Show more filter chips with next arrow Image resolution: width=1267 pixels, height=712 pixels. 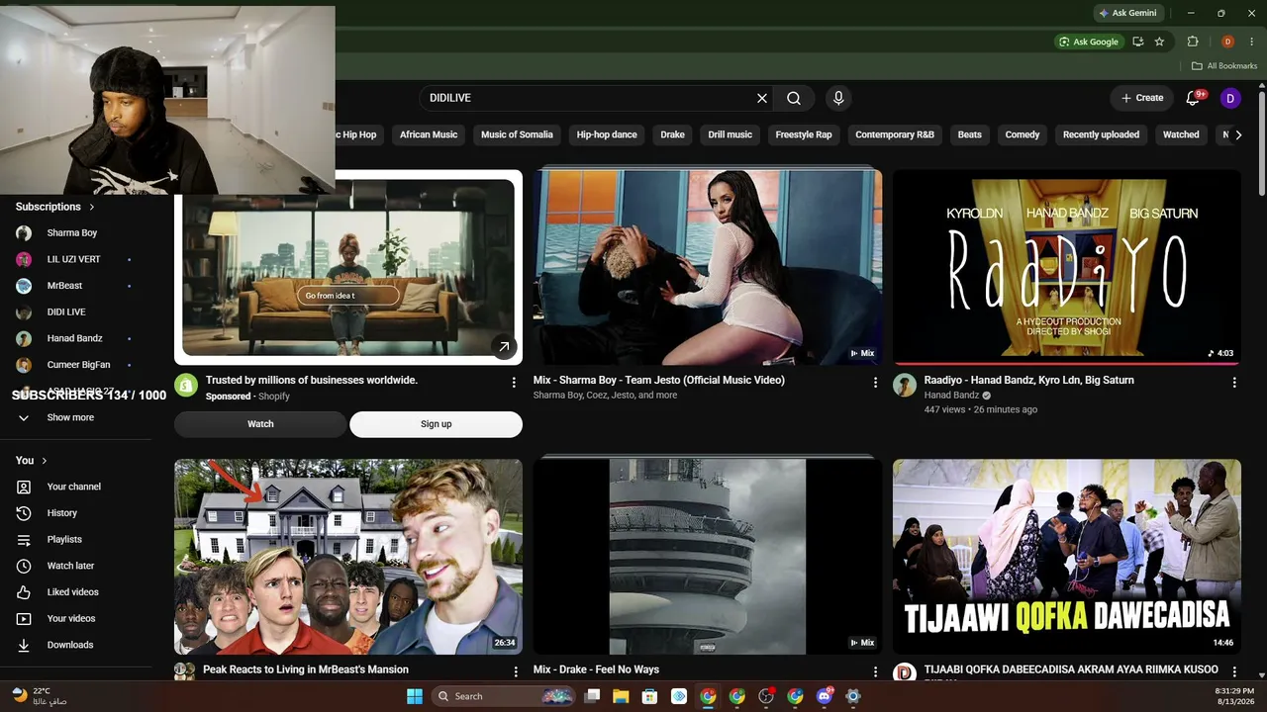(x=1238, y=134)
